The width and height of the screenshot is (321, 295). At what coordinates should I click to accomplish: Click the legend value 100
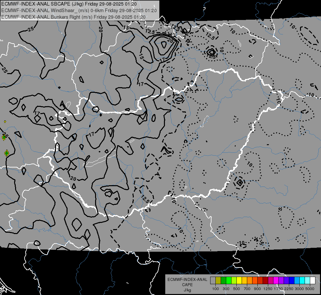[x=215, y=289]
